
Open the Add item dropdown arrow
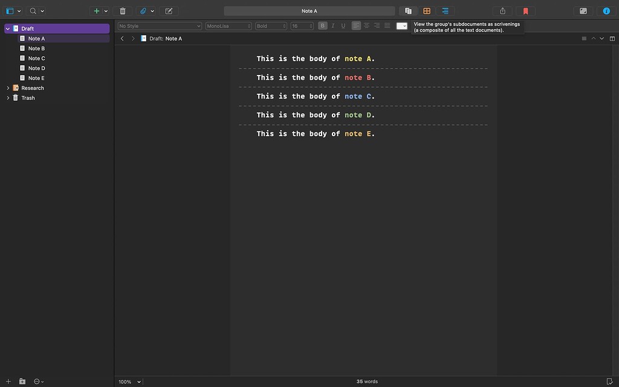point(106,11)
